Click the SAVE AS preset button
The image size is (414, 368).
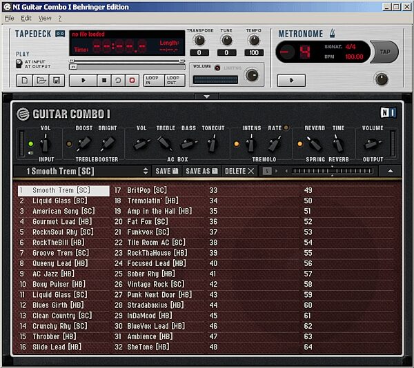201,171
